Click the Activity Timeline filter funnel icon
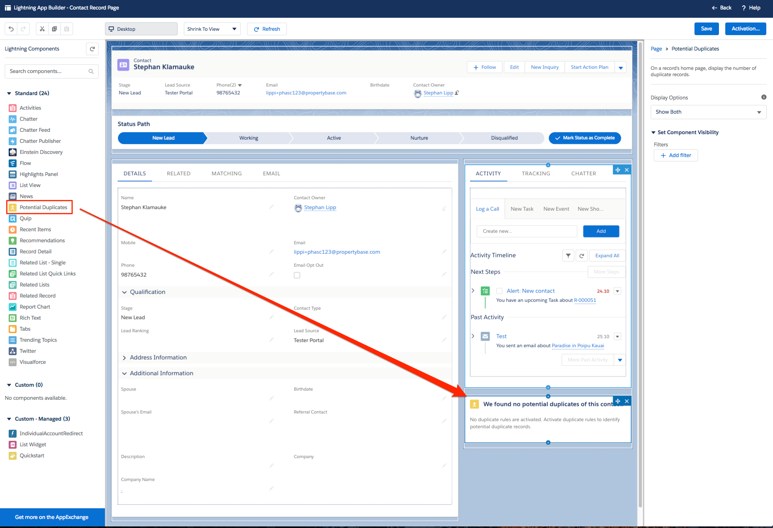This screenshot has height=528, width=773. [x=568, y=256]
